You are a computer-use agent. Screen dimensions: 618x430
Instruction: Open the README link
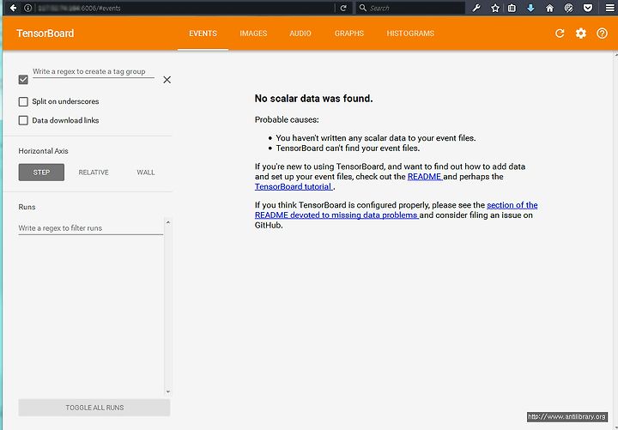425,177
